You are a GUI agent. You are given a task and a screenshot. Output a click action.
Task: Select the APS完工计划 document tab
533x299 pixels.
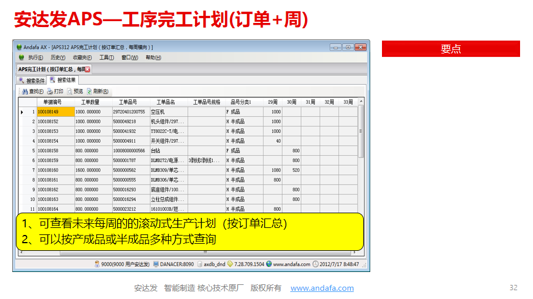point(53,69)
